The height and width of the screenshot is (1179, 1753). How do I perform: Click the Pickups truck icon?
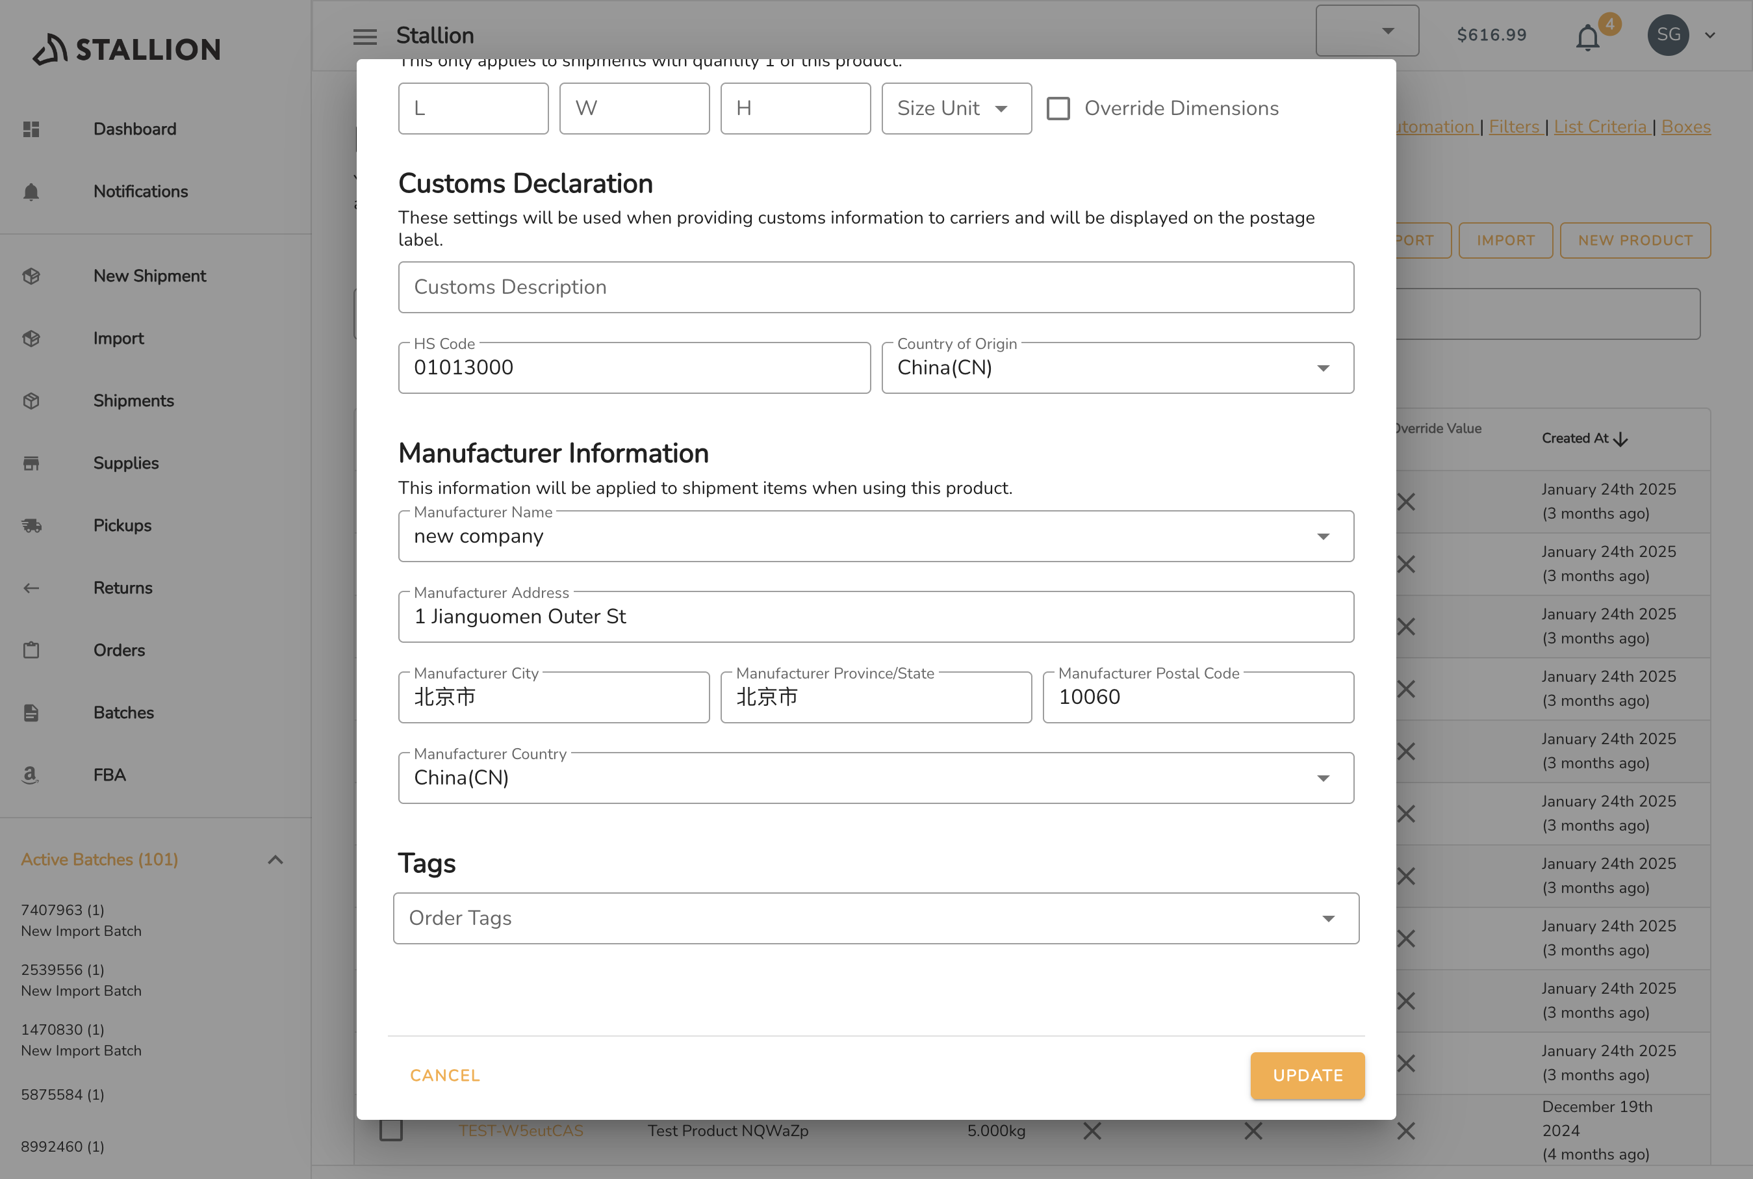[x=31, y=526]
